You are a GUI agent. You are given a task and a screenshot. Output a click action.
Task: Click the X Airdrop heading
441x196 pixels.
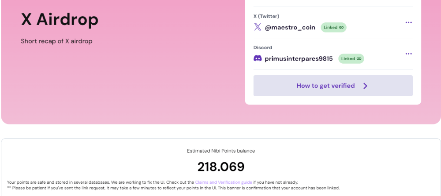60,20
